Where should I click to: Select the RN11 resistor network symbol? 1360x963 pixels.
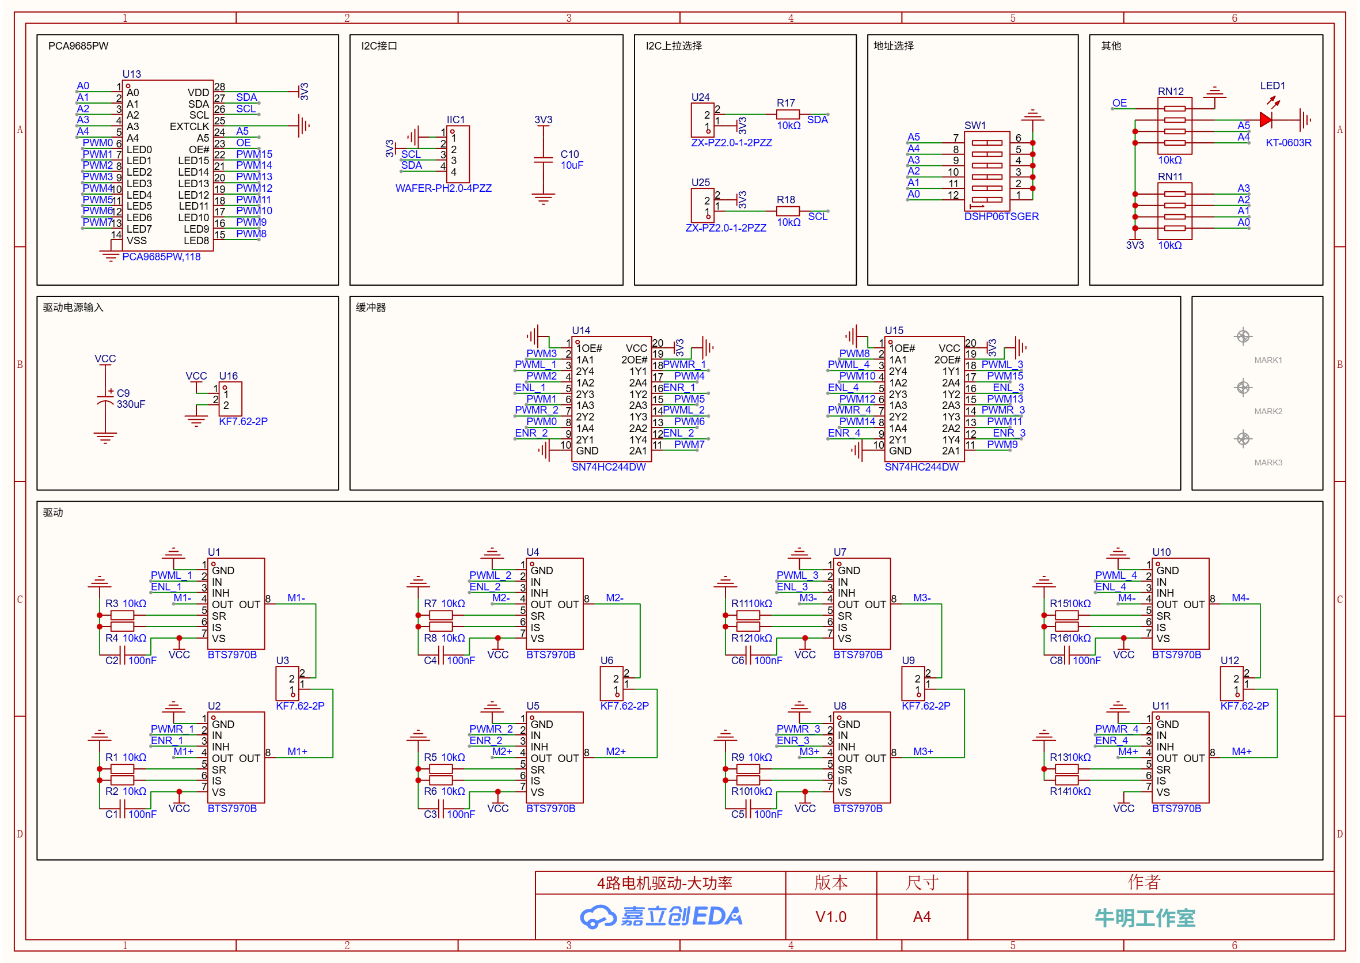tap(1175, 211)
